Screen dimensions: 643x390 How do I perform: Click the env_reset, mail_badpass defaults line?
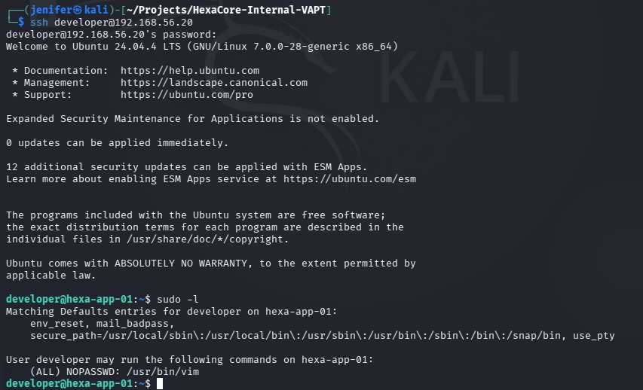click(102, 324)
